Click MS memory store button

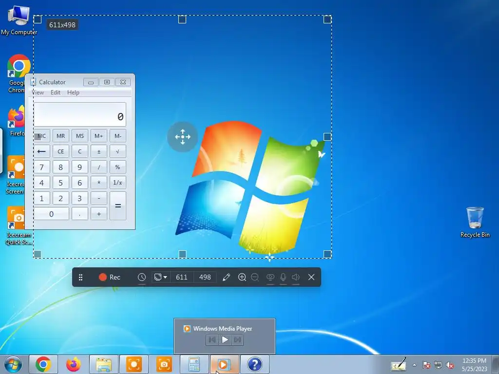click(80, 136)
